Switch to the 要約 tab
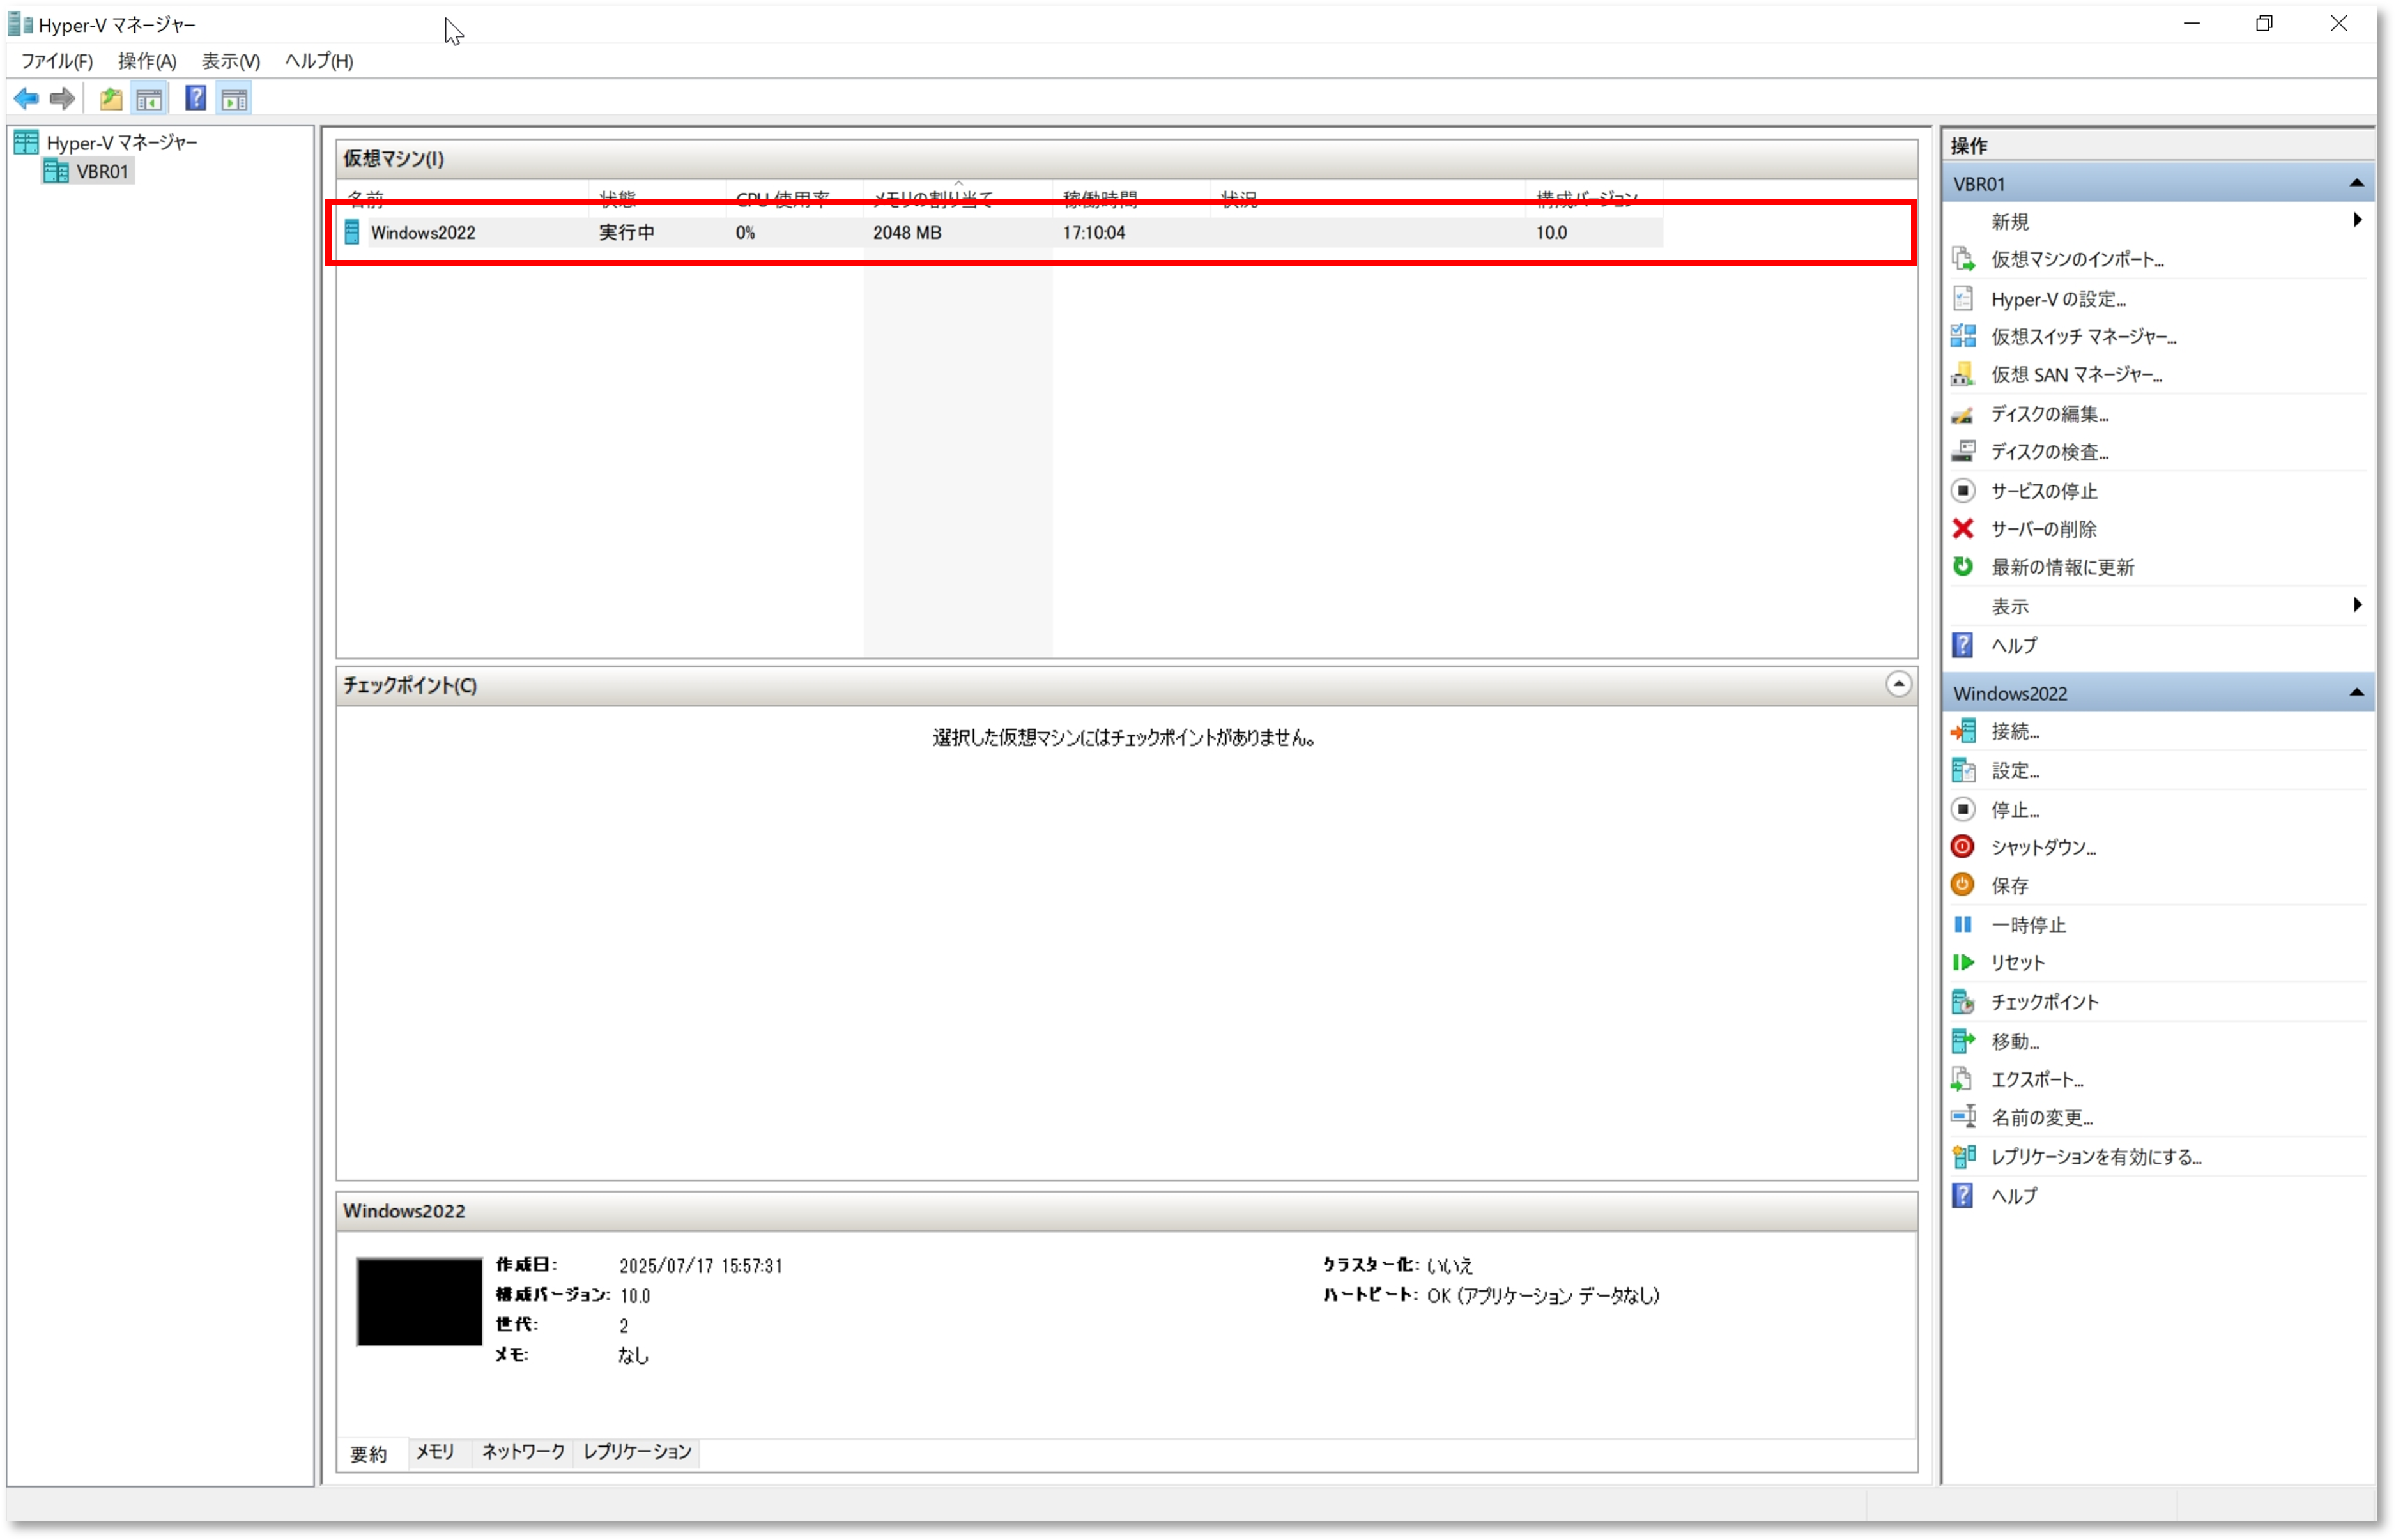The height and width of the screenshot is (1540, 2396). (x=369, y=1454)
